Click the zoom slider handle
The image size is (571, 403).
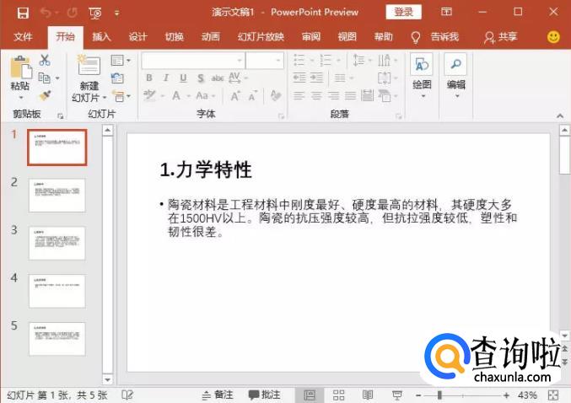pyautogui.click(x=439, y=395)
